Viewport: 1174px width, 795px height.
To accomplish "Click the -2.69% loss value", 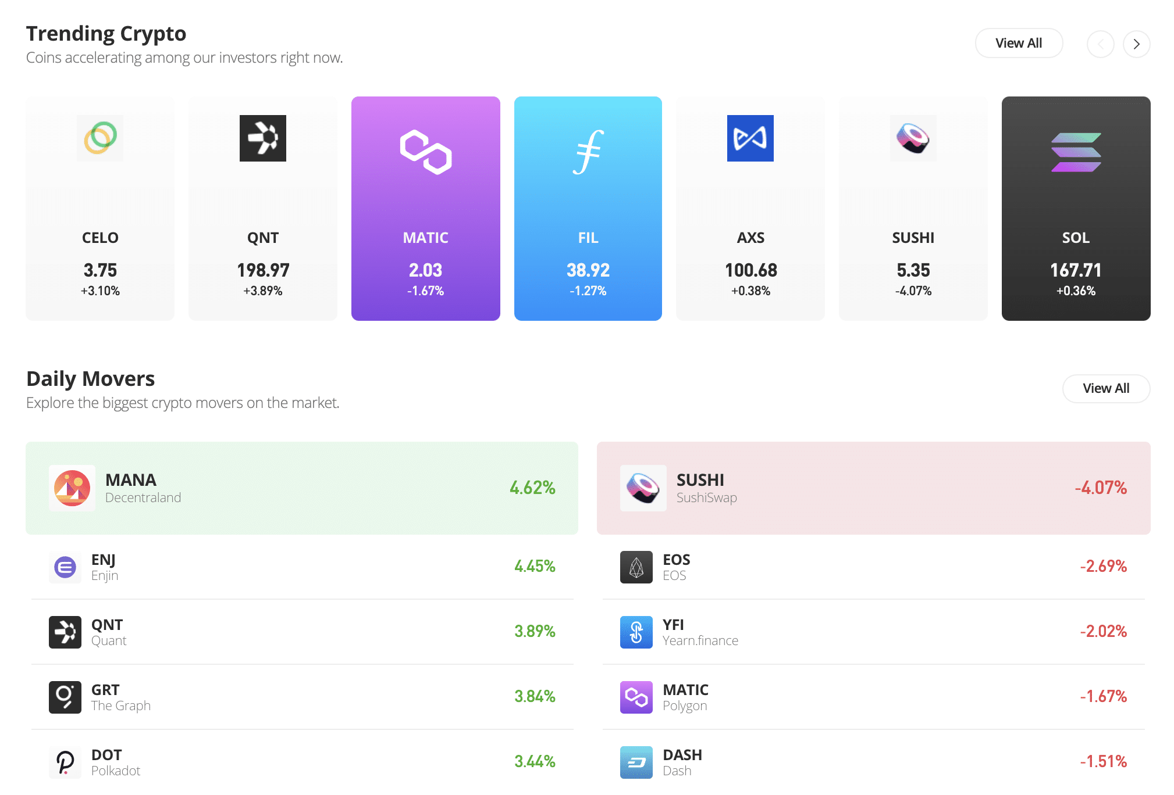I will click(x=1104, y=566).
